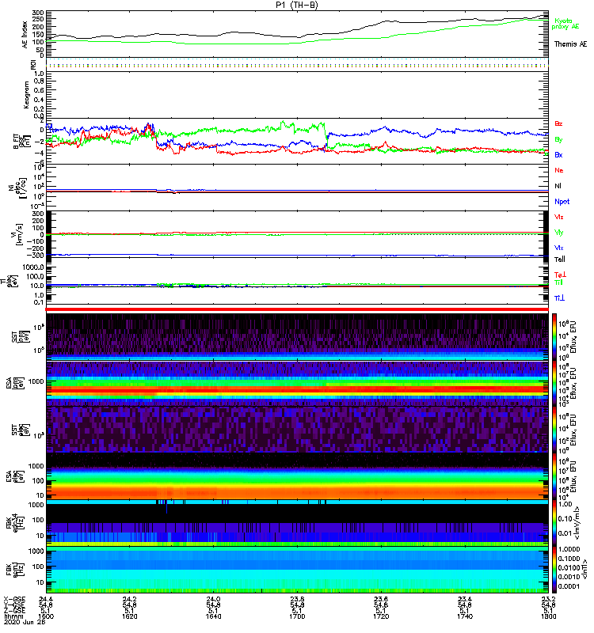The width and height of the screenshot is (594, 633).
Task: Click the black Ni legend label
Action: click(558, 186)
